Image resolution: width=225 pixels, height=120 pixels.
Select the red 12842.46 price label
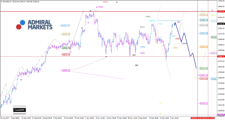pos(66,54)
